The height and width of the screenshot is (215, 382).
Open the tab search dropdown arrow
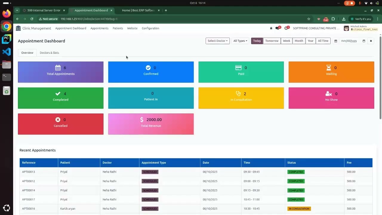17,10
